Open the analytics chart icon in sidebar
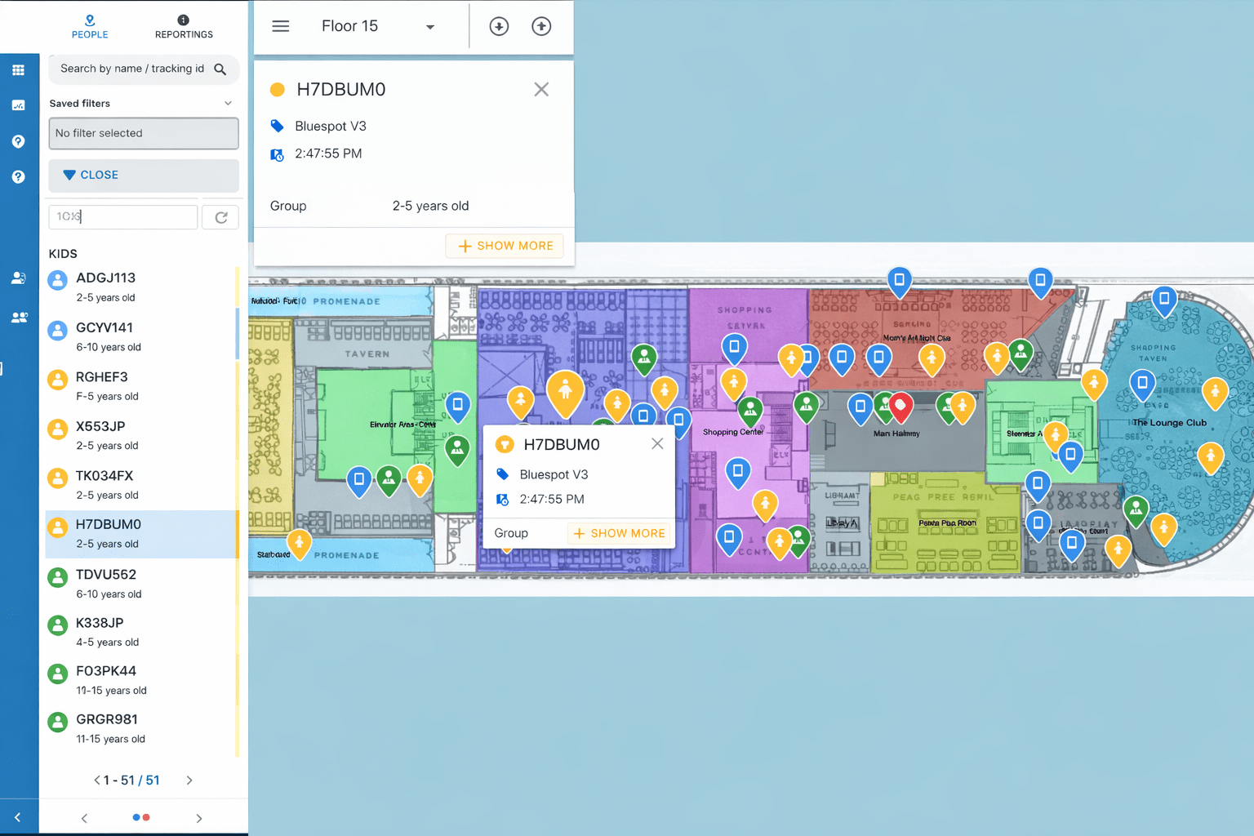This screenshot has height=836, width=1254. pos(18,105)
